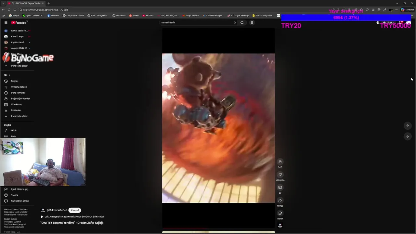Seek on the red Shorts progress bar
The height and width of the screenshot is (234, 416).
[x=218, y=228]
